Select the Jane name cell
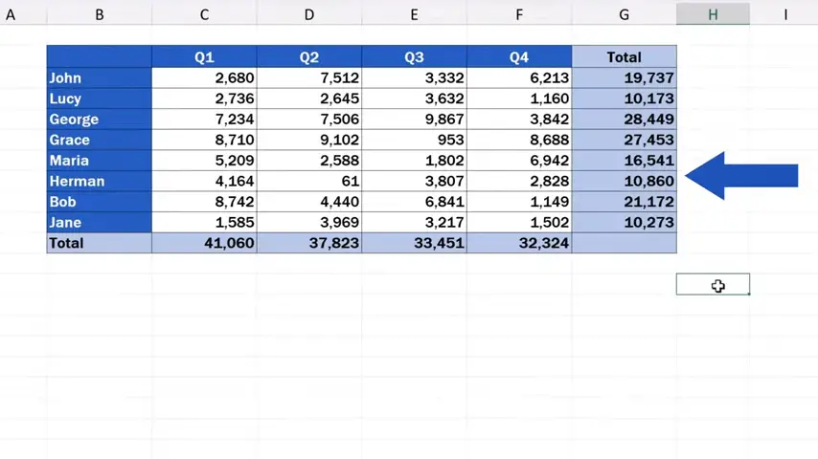The width and height of the screenshot is (818, 459). click(x=99, y=222)
